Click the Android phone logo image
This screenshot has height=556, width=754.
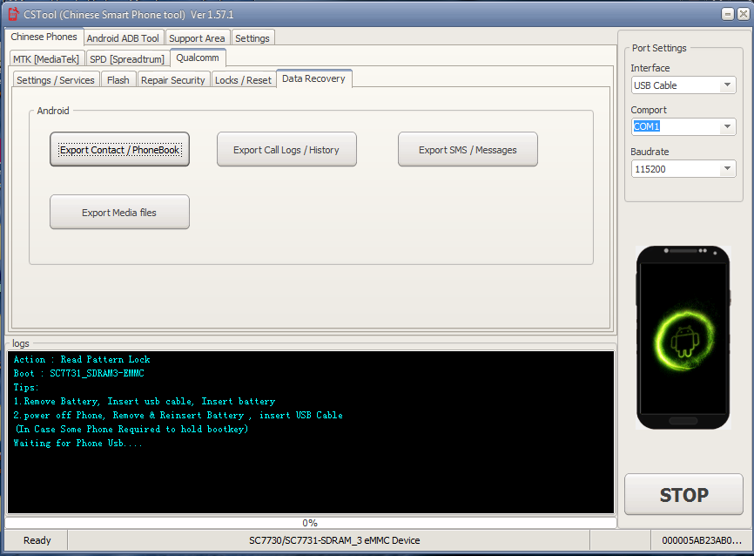[683, 337]
